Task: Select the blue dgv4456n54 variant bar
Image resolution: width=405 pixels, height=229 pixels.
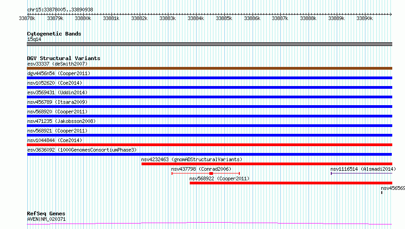Action: point(209,78)
